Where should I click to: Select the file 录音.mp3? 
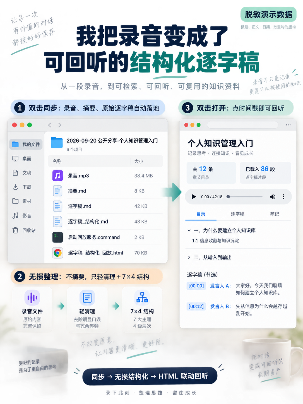click(x=106, y=175)
